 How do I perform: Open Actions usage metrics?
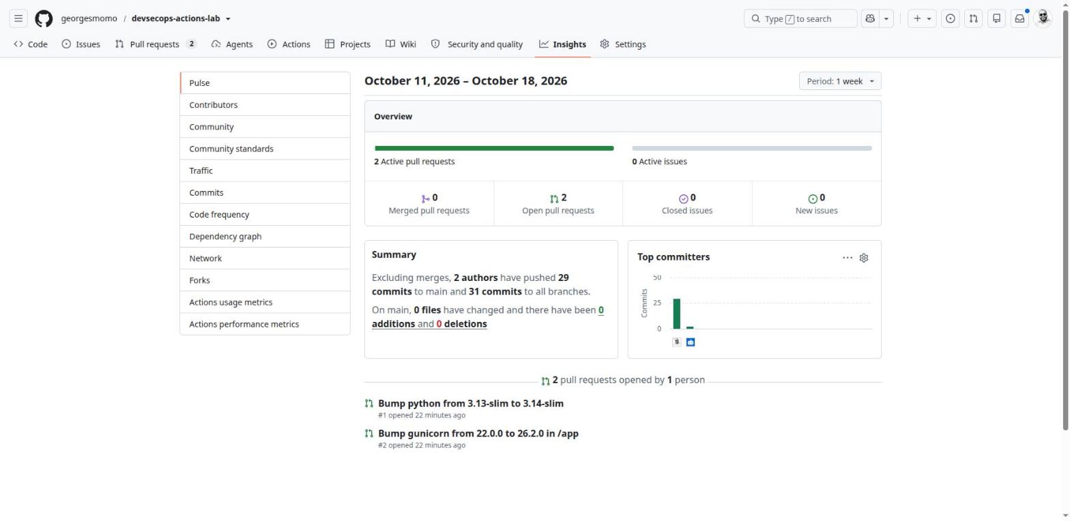click(x=265, y=302)
